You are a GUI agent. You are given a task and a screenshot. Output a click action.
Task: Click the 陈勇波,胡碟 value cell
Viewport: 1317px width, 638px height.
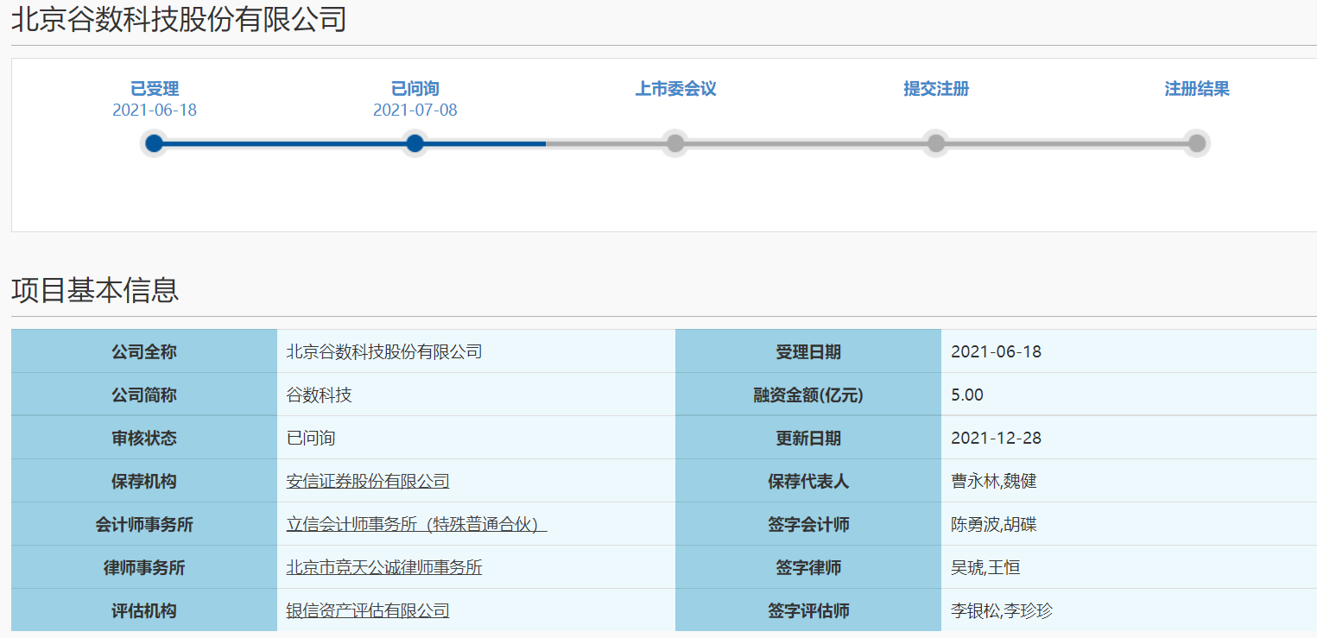(1129, 524)
